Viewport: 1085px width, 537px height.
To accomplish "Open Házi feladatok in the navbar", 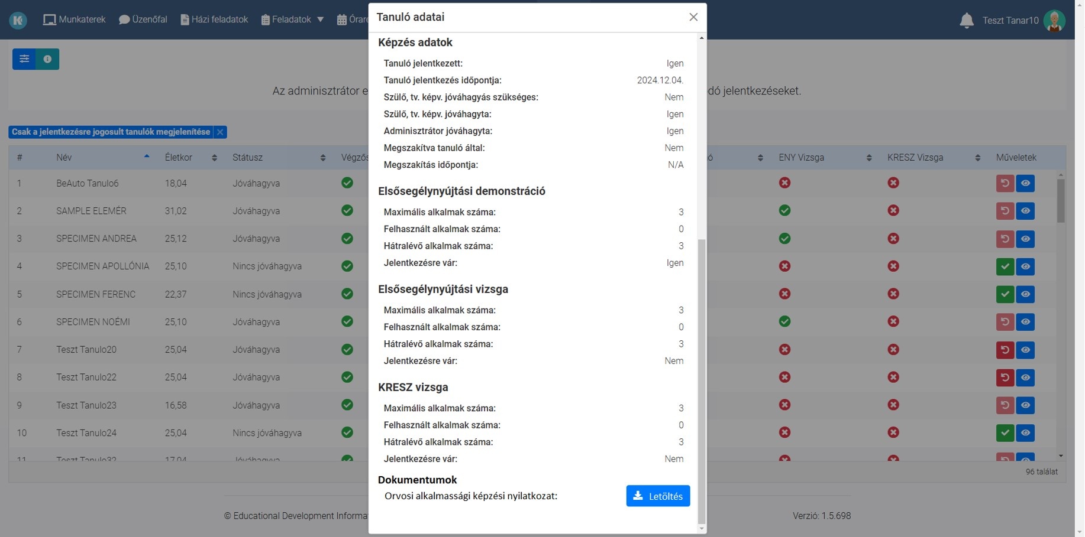I will pos(214,19).
